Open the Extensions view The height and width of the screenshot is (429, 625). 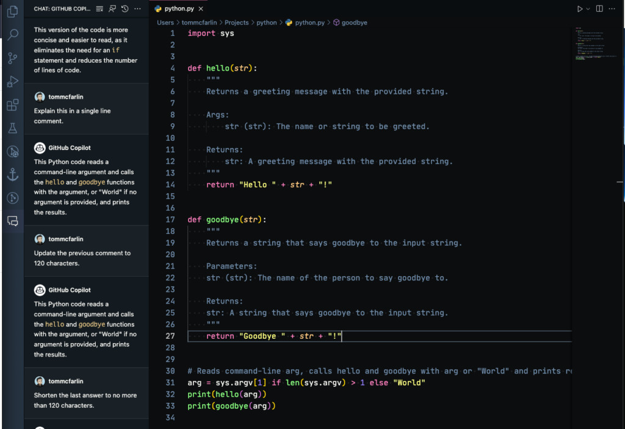13,105
